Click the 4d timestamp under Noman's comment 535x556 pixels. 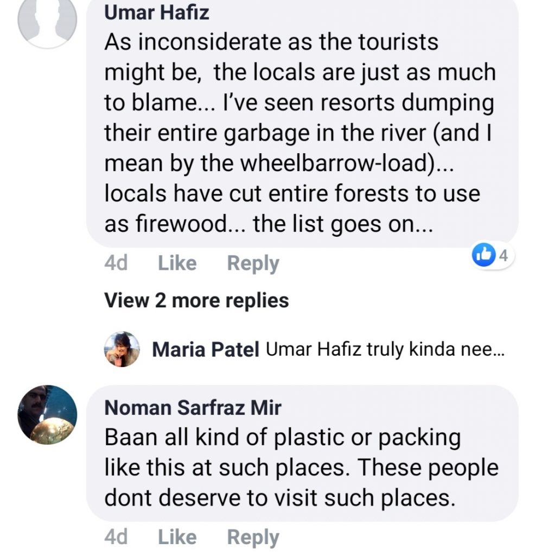point(116,537)
